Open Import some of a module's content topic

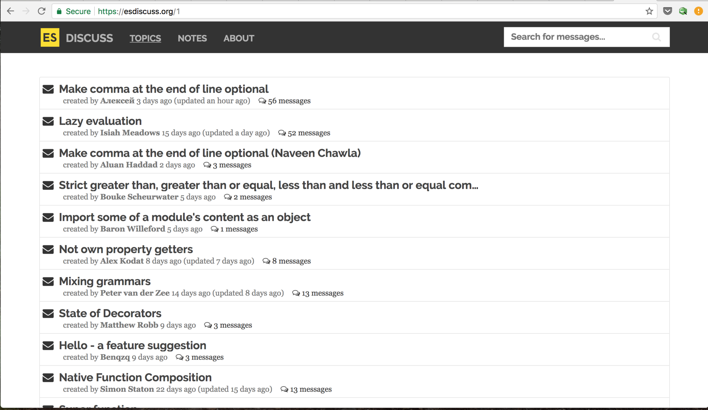click(x=185, y=217)
